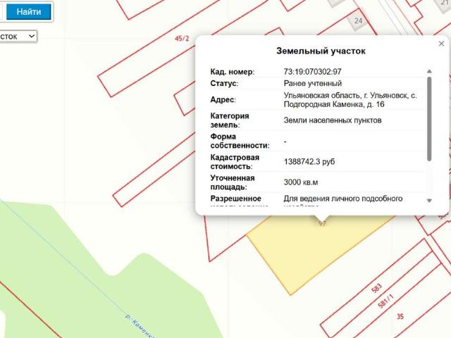Click the 'Уточненная площадь' label
Viewport: 451px width, 338px height.
[233, 182]
